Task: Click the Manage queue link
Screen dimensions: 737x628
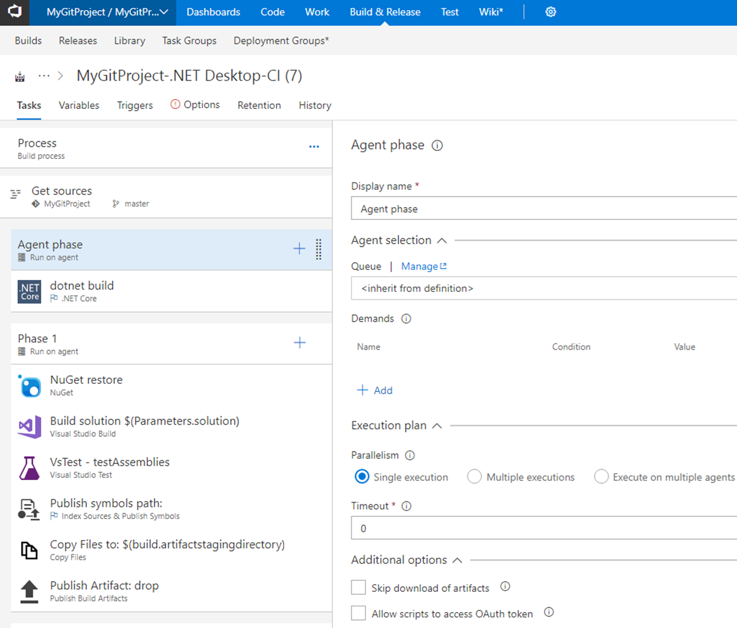Action: (x=424, y=266)
